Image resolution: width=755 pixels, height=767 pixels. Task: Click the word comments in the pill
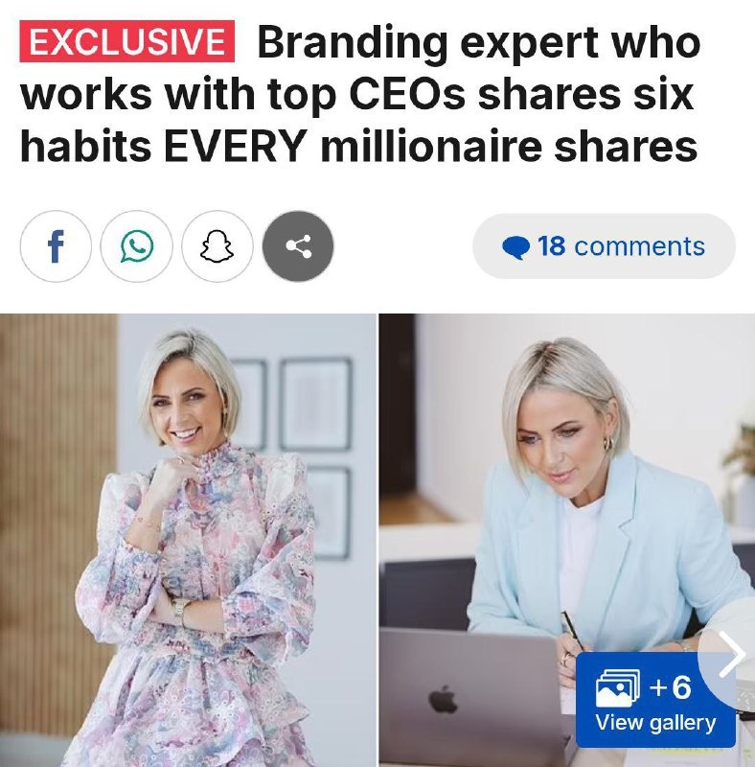tap(640, 246)
